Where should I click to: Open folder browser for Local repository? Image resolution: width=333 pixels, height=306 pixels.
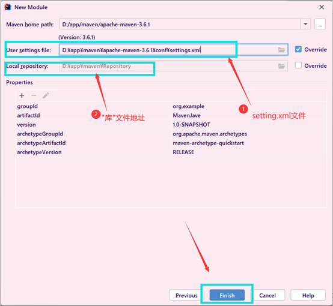(281, 66)
